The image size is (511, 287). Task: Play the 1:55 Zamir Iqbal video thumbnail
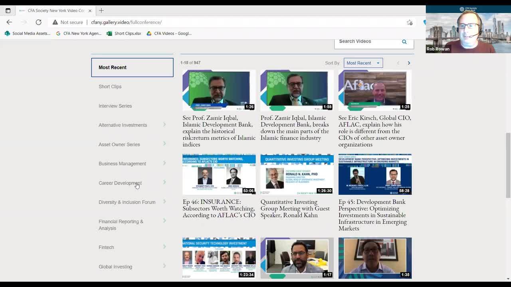click(x=297, y=90)
